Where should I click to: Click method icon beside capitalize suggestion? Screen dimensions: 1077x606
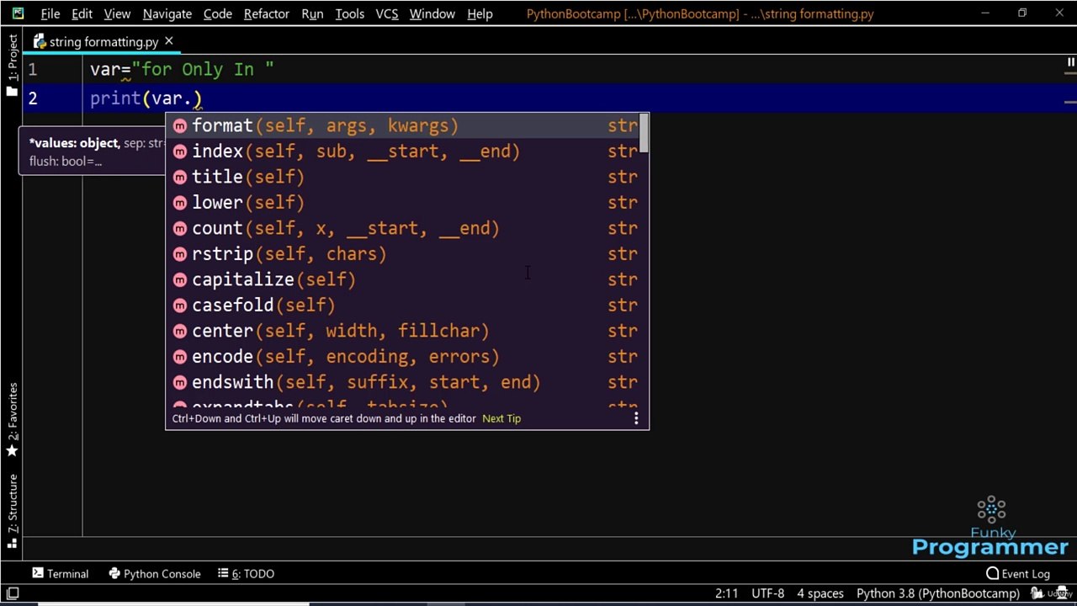click(x=179, y=280)
